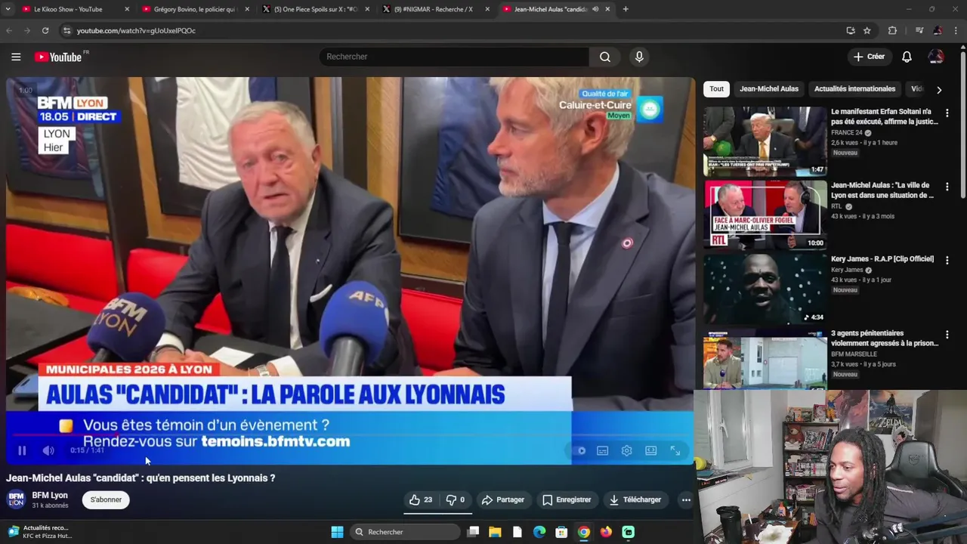
Task: Click the YouTube search field
Action: coord(453,57)
